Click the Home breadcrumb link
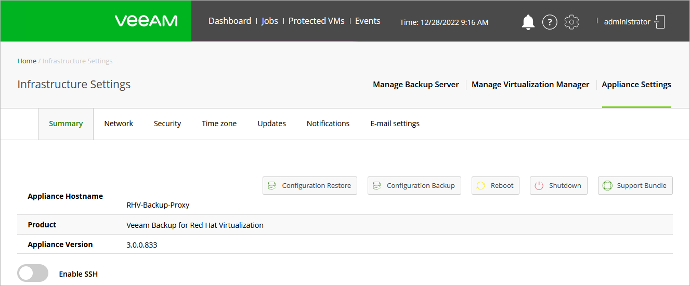690x286 pixels. pos(27,61)
